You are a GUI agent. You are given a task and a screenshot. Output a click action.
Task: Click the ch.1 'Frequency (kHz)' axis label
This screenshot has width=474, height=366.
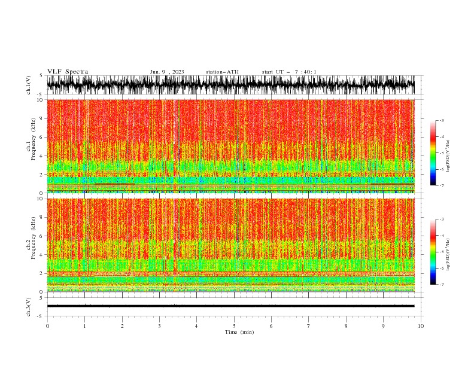[34, 139]
